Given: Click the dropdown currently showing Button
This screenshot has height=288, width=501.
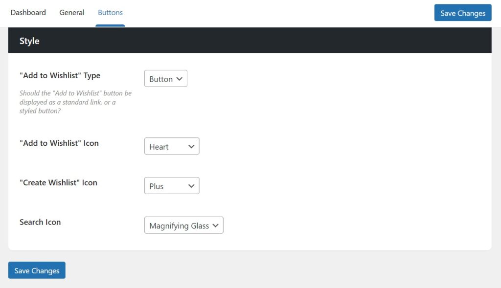Looking at the screenshot, I should 165,78.
